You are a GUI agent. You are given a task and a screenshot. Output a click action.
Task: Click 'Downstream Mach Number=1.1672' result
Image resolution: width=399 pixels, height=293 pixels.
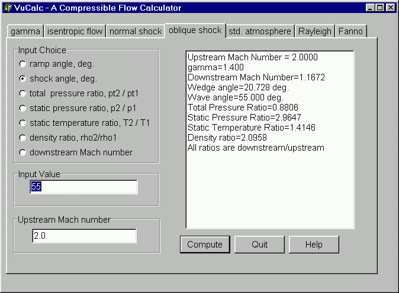pyautogui.click(x=256, y=77)
